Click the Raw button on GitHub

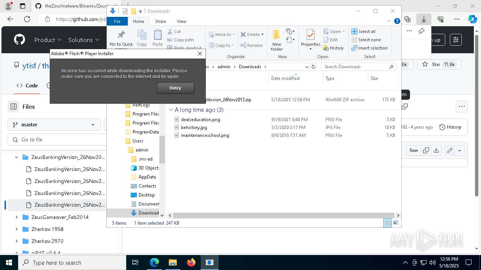414,150
